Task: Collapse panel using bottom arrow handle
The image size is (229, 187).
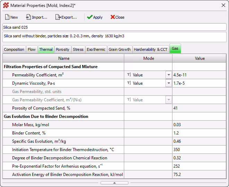Action: point(114,183)
